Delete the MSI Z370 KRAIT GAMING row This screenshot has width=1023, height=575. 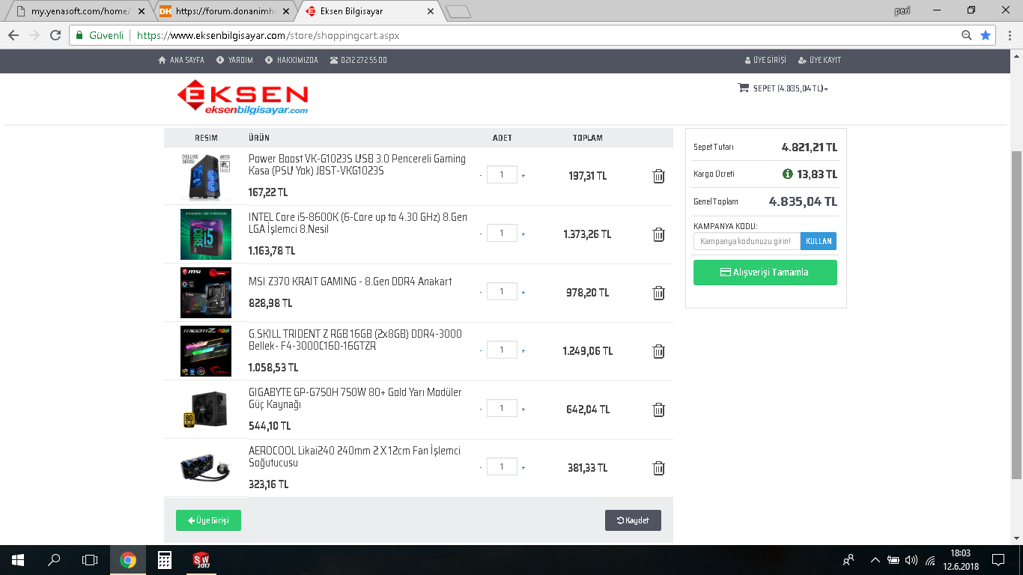point(658,293)
